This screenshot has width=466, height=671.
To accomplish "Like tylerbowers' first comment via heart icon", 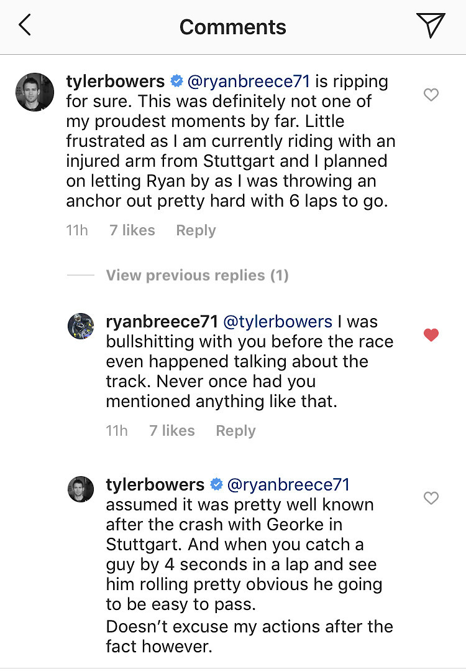I will pos(431,95).
